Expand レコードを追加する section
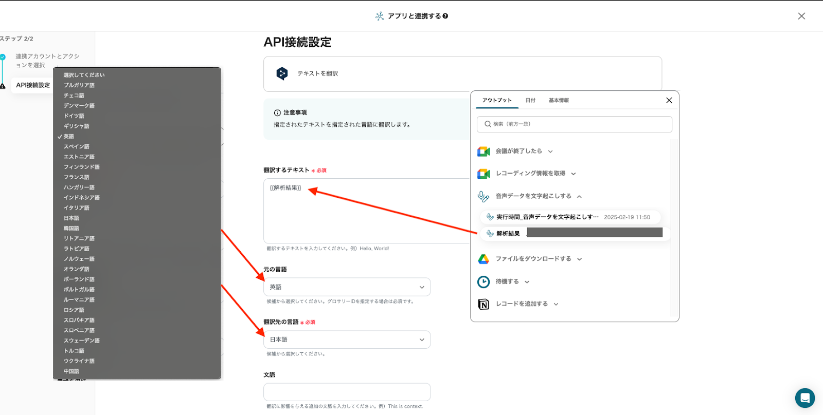 (556, 304)
